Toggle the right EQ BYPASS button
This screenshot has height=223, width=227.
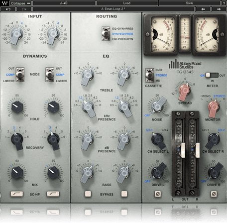[124, 194]
